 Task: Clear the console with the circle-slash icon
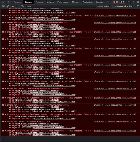8,6
